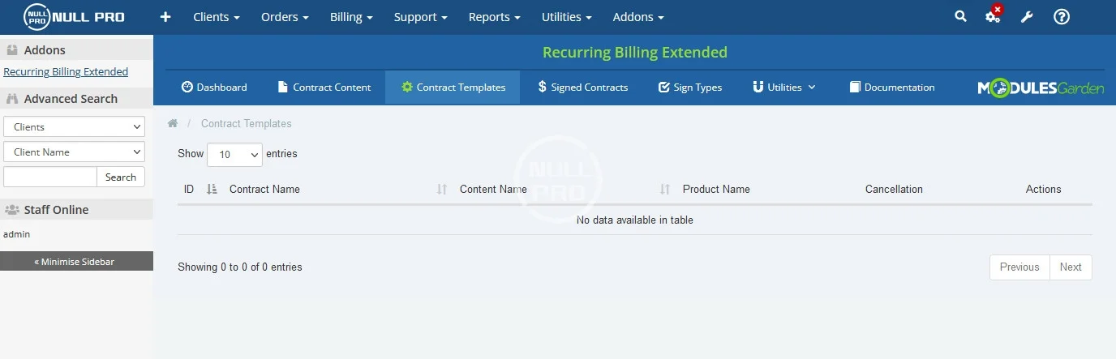Click the plus quick-add icon in top bar
Screen dimensions: 1116x359
165,16
